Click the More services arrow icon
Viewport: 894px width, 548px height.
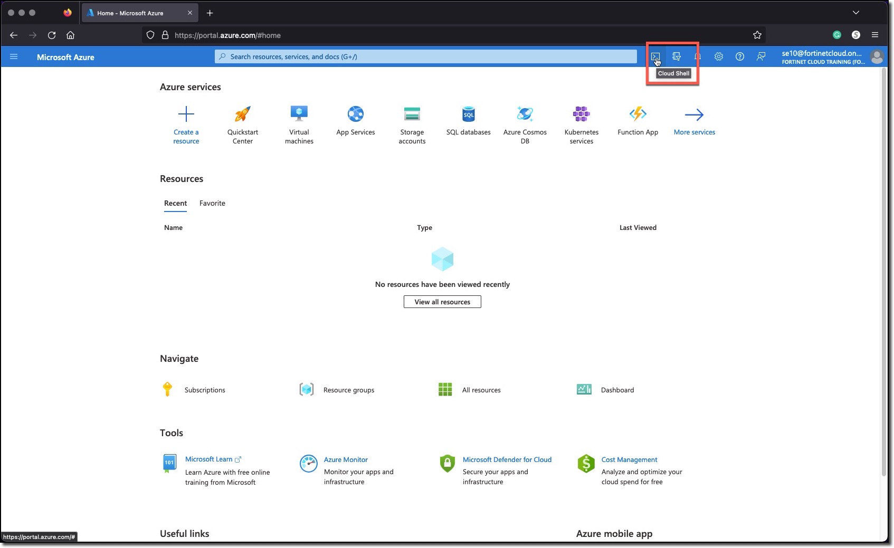tap(694, 114)
